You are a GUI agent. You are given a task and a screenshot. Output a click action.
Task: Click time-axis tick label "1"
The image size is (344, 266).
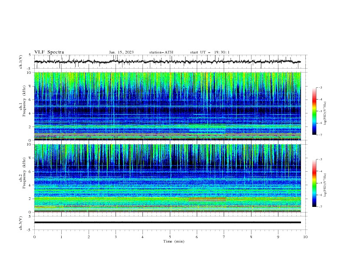point(61,237)
